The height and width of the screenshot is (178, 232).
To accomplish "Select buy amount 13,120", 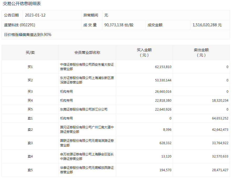I will (x=166, y=156).
